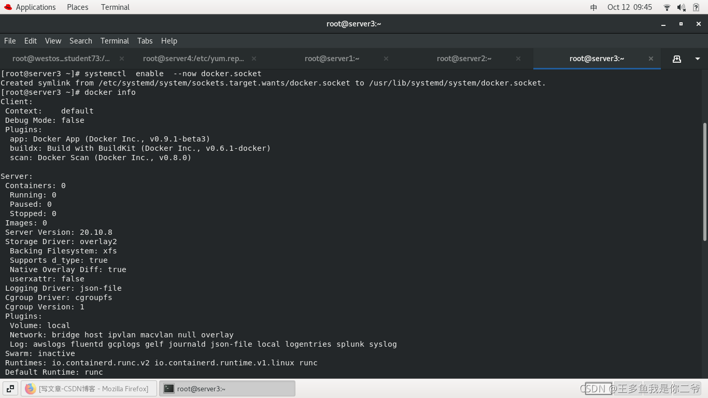
Task: Switch to the root@server4:/etc/yum.rep… tab
Action: 193,59
